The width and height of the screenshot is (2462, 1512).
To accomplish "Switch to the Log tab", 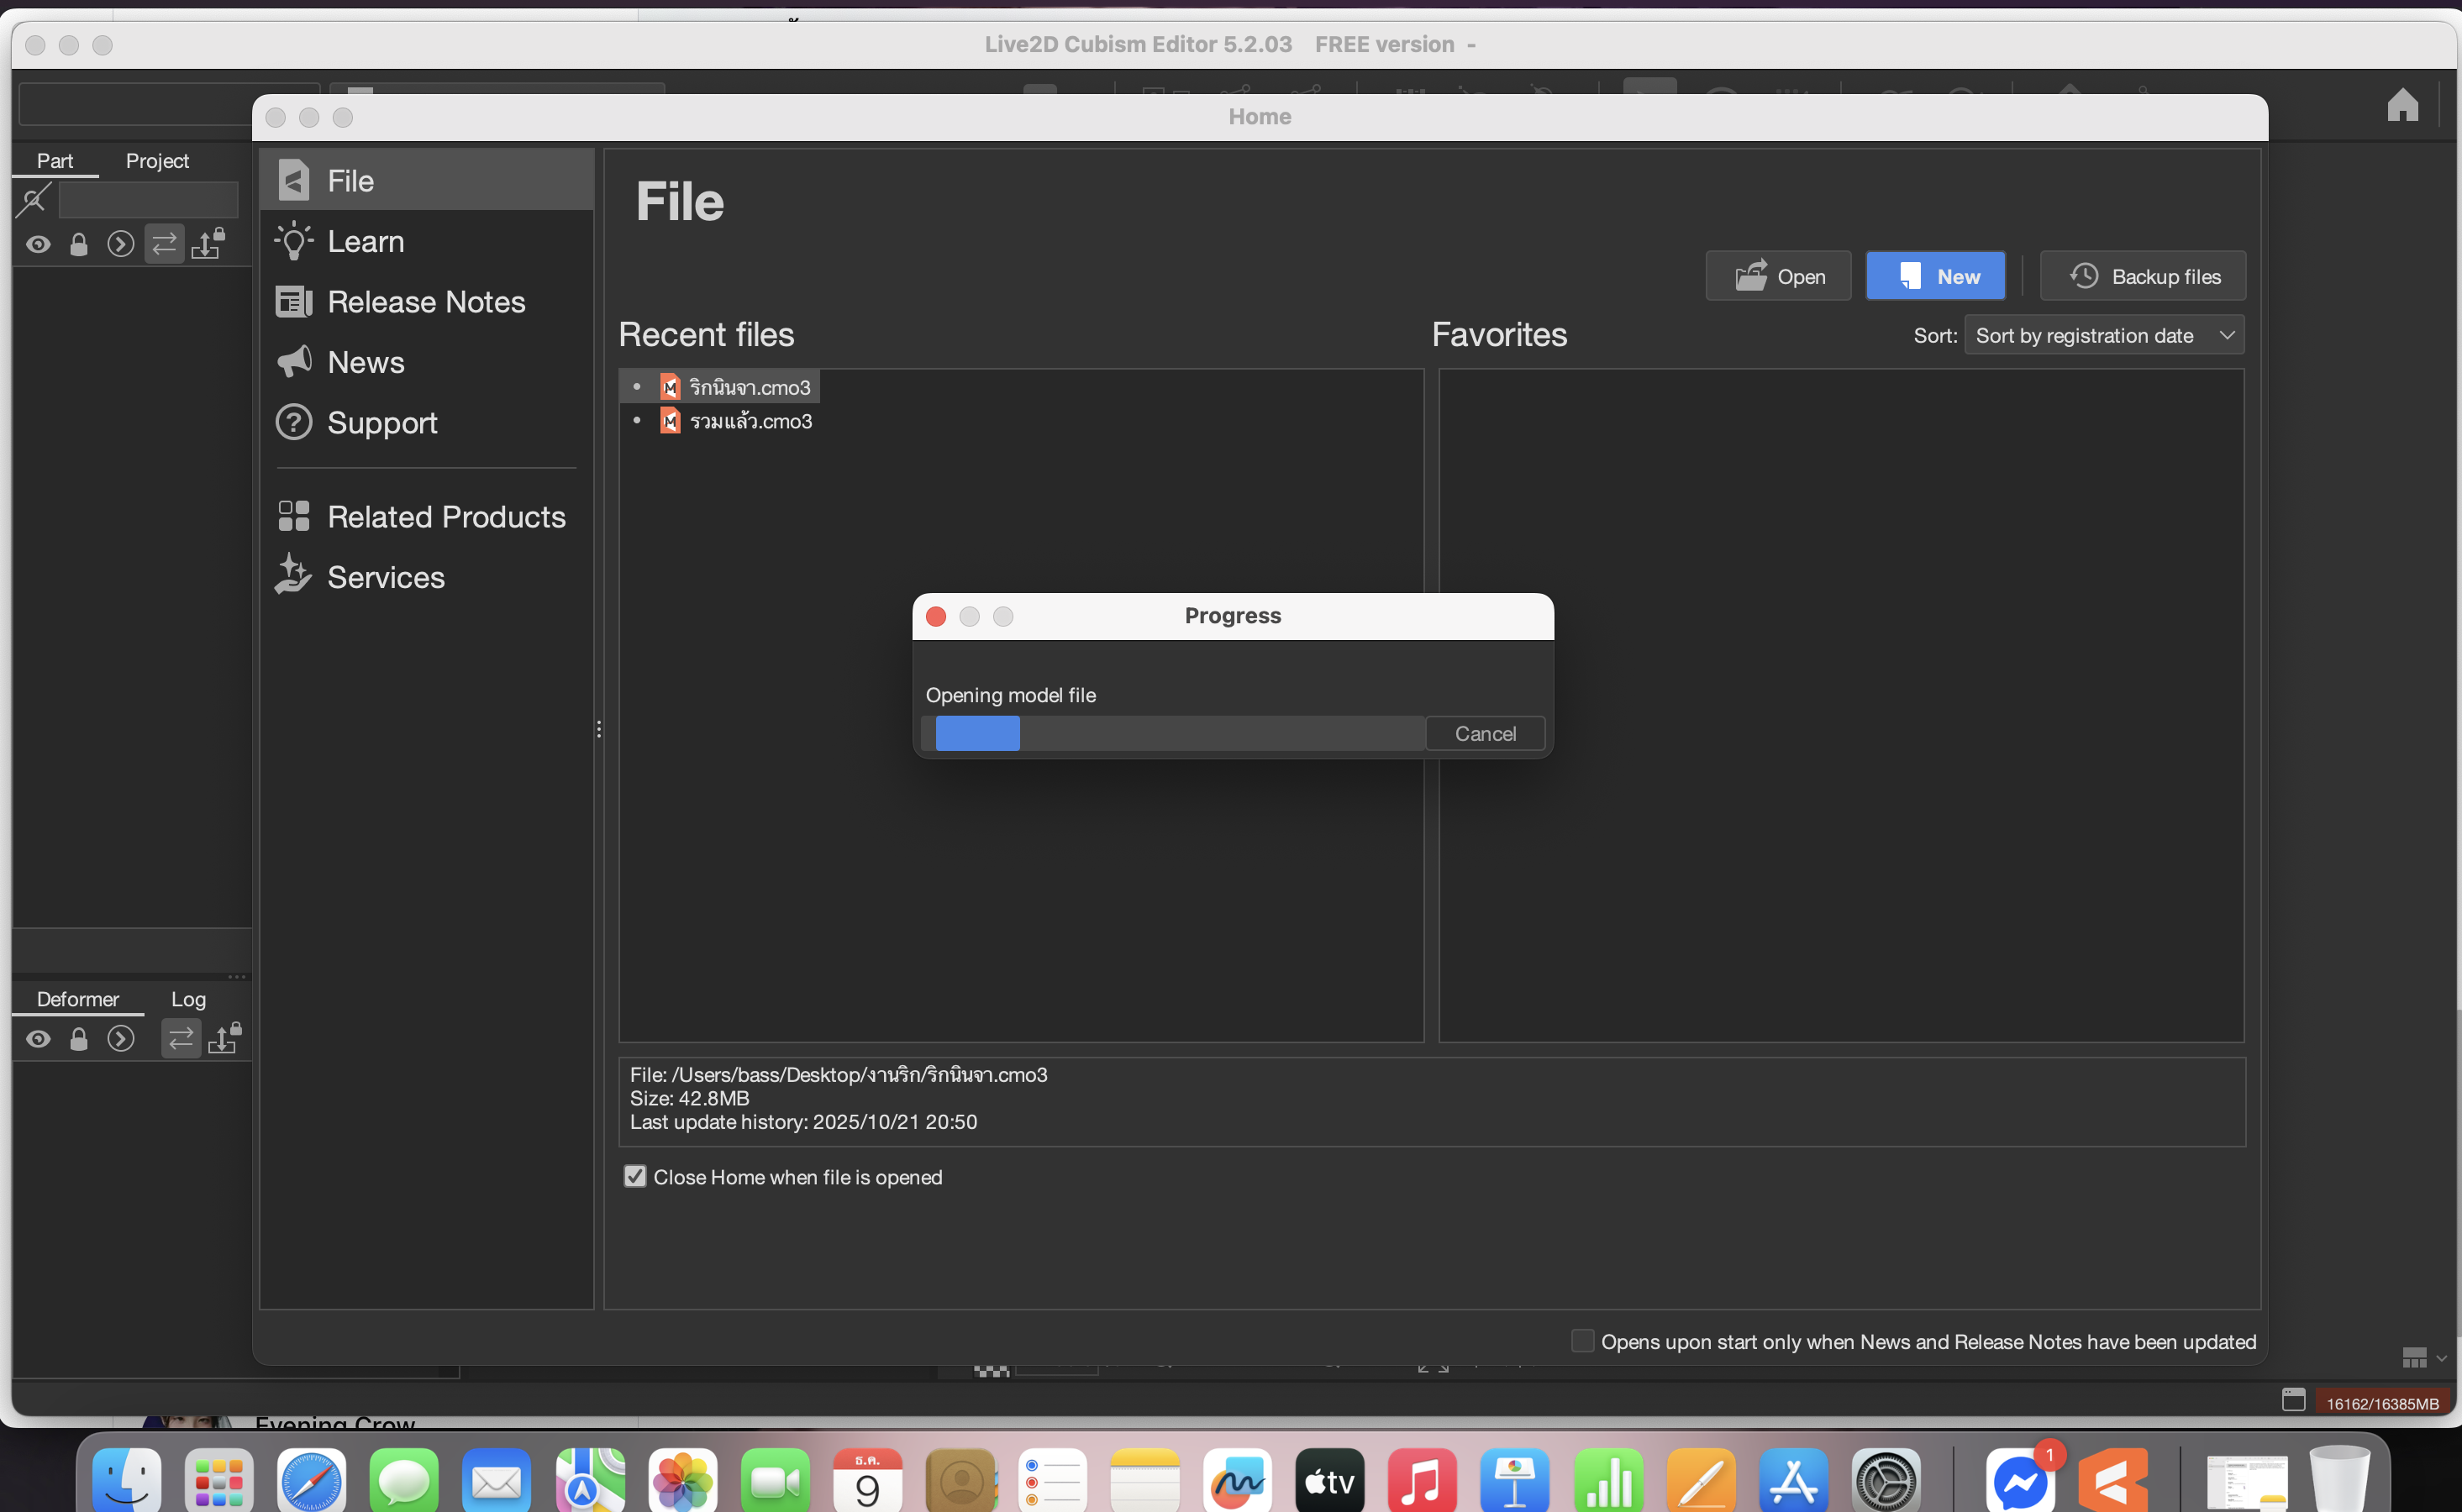I will pos(188,999).
